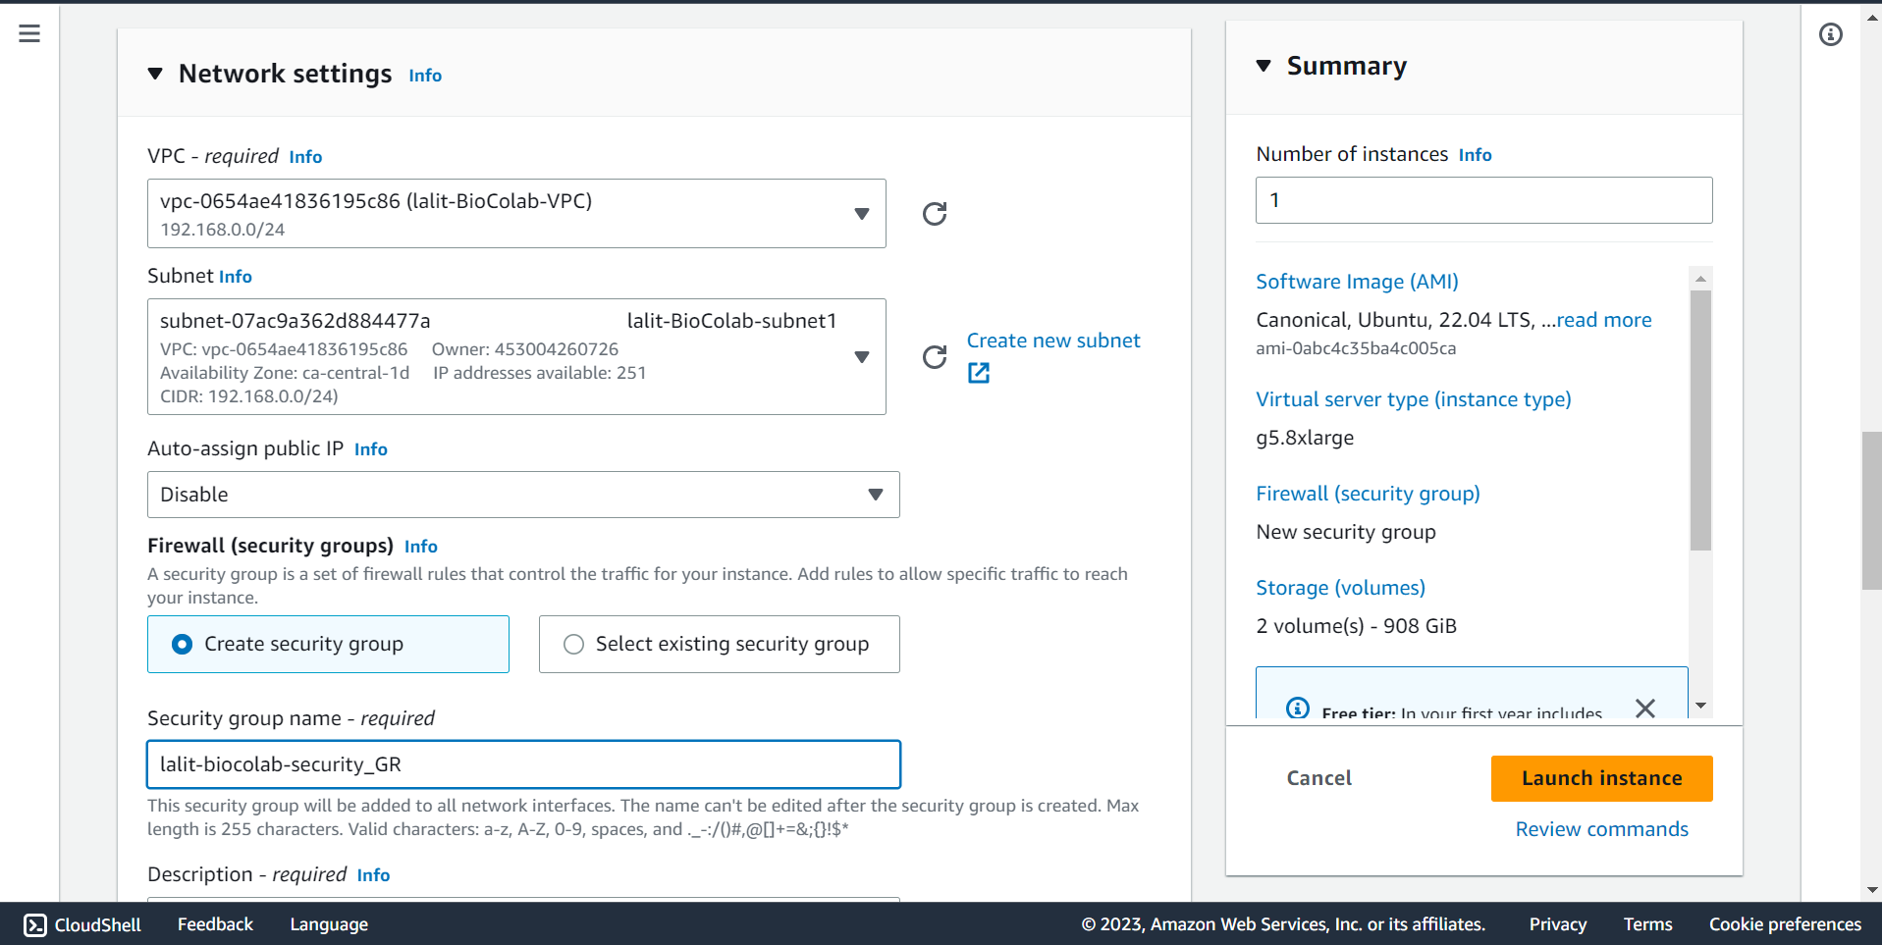Open Language selector in the footer

(x=329, y=924)
